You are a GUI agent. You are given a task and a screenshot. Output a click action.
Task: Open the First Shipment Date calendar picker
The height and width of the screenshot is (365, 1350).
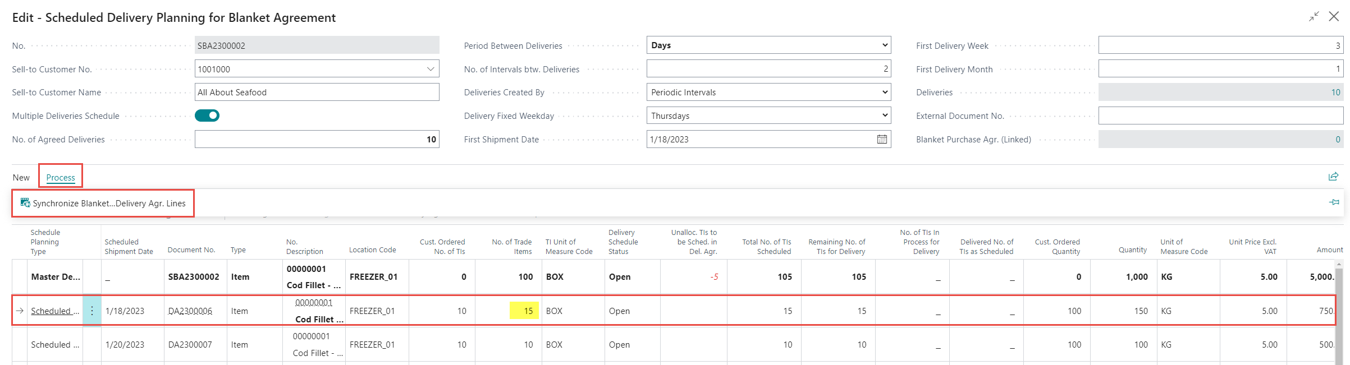[882, 140]
